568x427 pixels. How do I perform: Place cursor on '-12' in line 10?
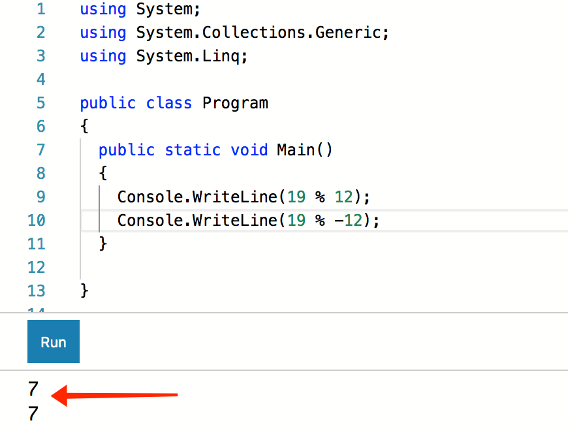tap(348, 221)
